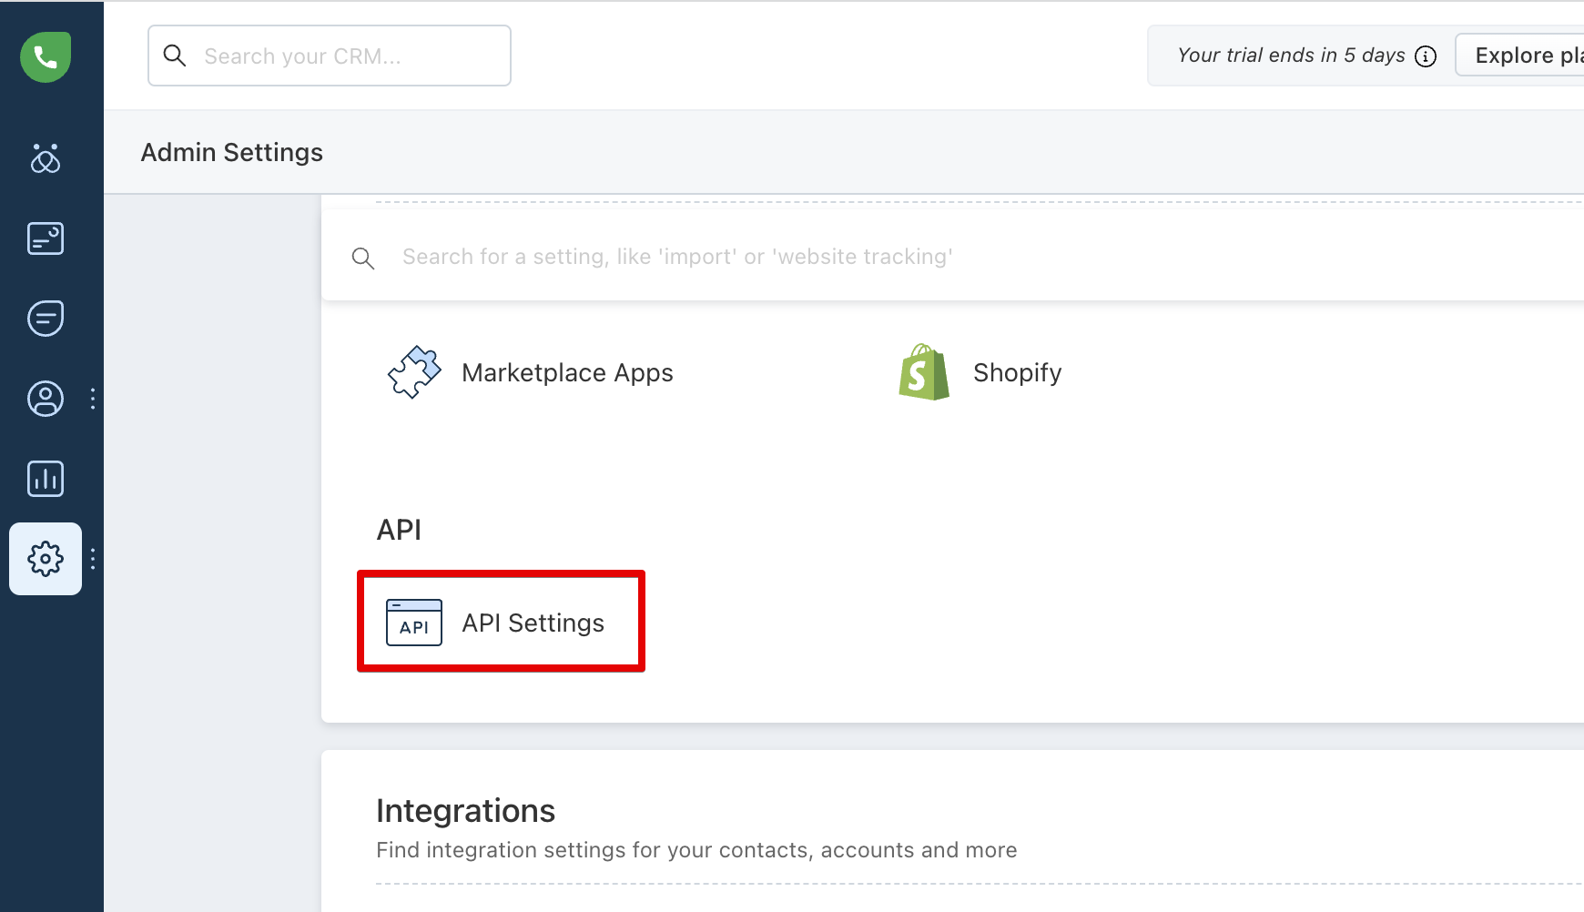Open the Shopify text link
Viewport: 1584px width, 912px height.
click(1017, 373)
